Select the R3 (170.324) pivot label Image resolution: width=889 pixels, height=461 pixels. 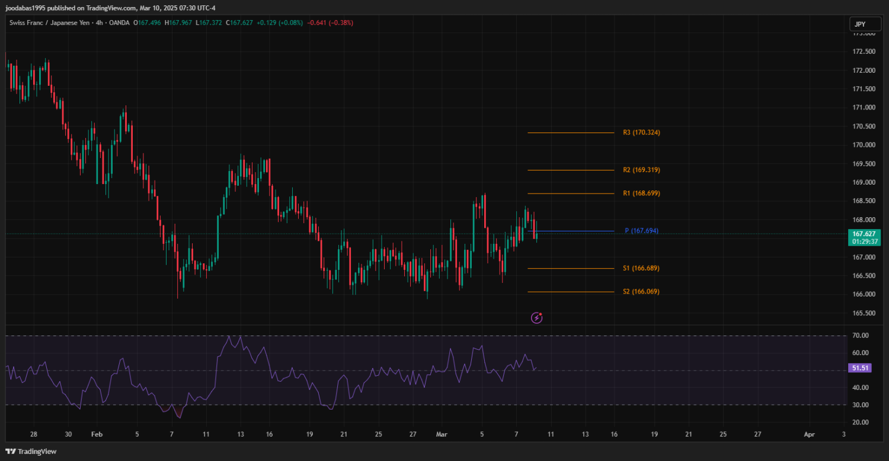pyautogui.click(x=641, y=133)
